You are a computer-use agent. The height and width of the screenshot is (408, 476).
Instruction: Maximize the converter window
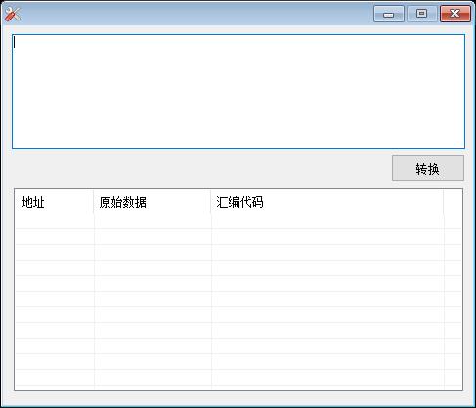(x=422, y=14)
